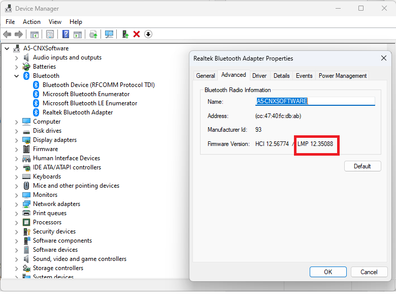Select Bluetooth Device (RFCOMM Protocol TDI)
This screenshot has width=396, height=295.
pyautogui.click(x=98, y=85)
